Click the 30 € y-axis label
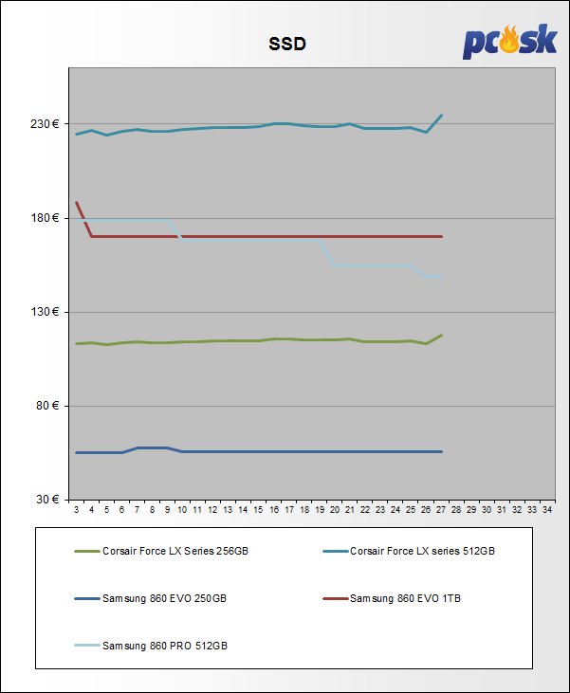 point(49,500)
